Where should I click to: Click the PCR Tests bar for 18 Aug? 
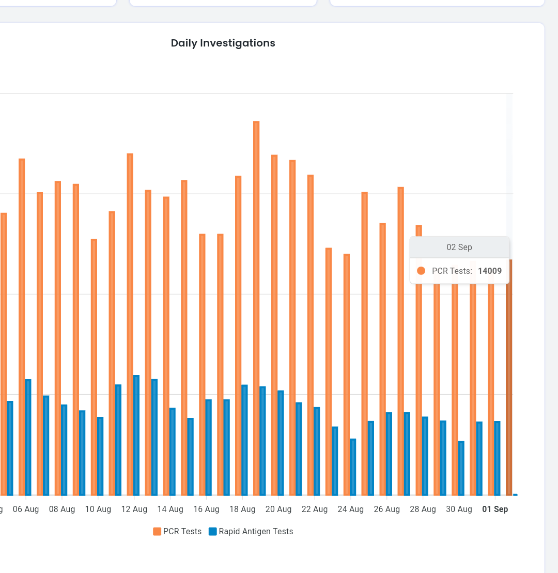[238, 336]
